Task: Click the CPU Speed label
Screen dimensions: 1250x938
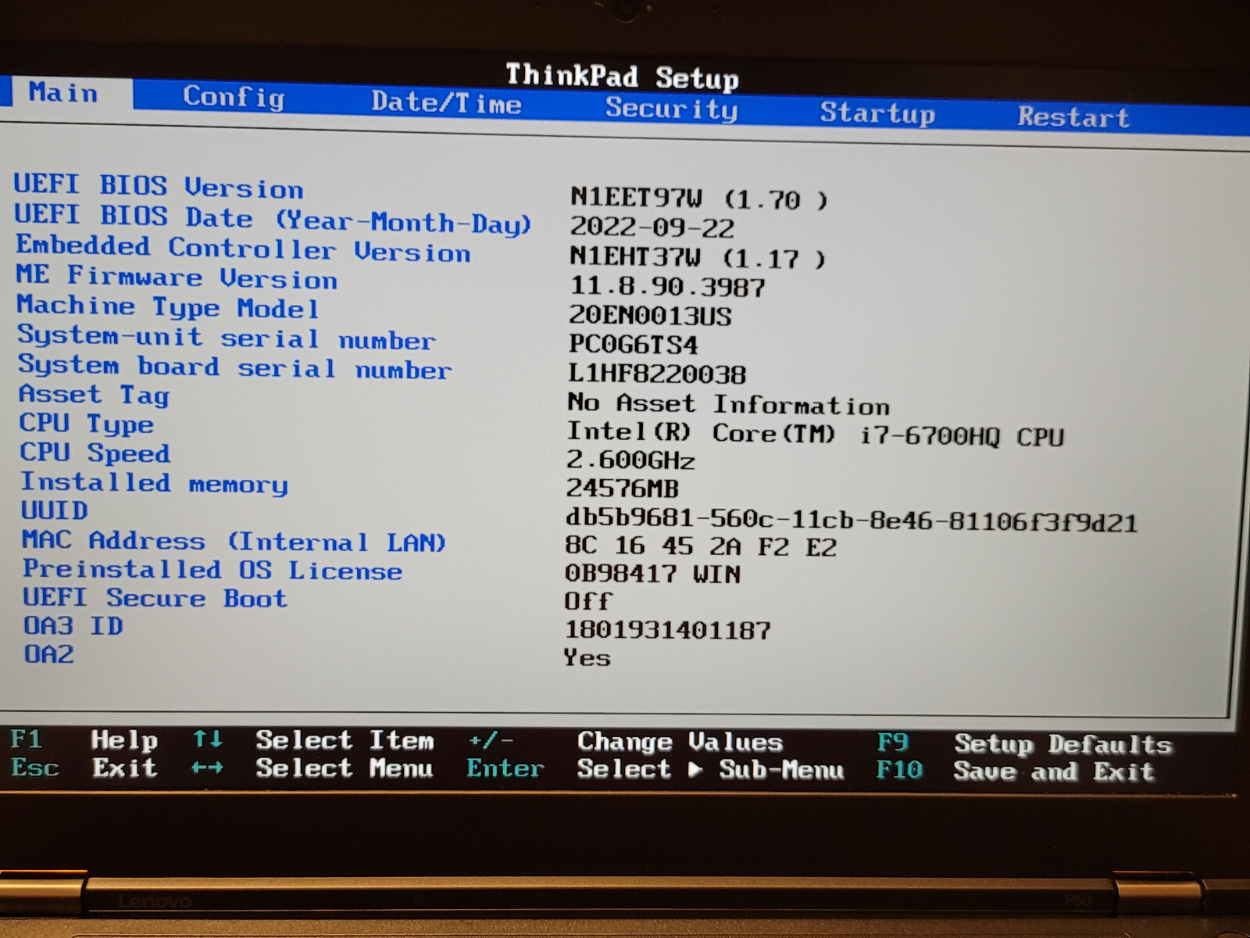Action: 95,453
